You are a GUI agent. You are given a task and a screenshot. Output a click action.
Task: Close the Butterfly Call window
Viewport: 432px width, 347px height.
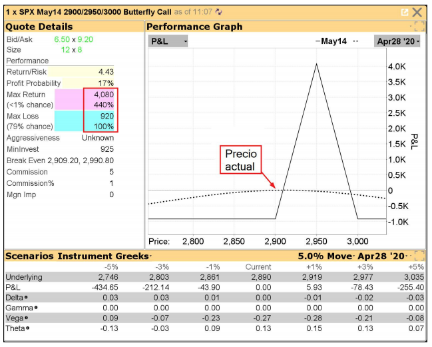coord(417,12)
